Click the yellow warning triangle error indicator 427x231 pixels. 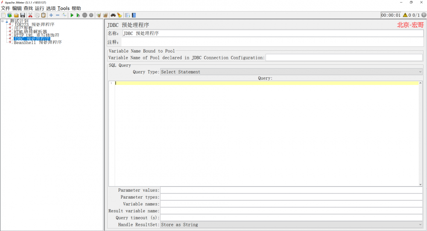(x=405, y=15)
